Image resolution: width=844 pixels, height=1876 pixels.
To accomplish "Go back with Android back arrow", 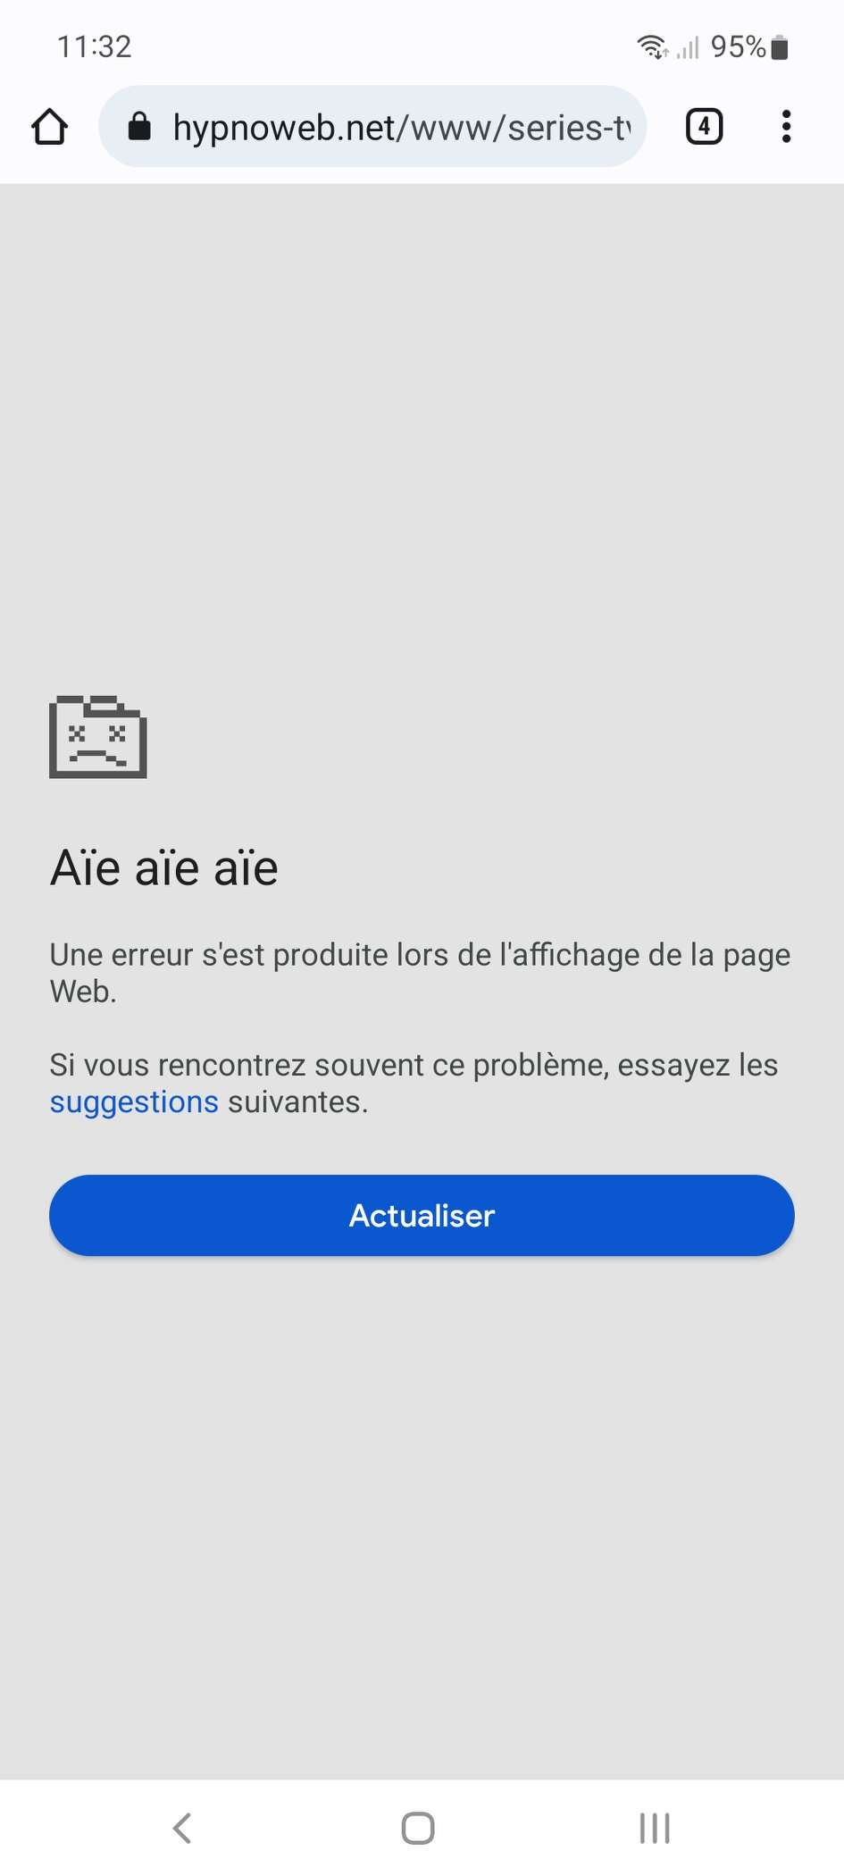I will pos(182,1828).
